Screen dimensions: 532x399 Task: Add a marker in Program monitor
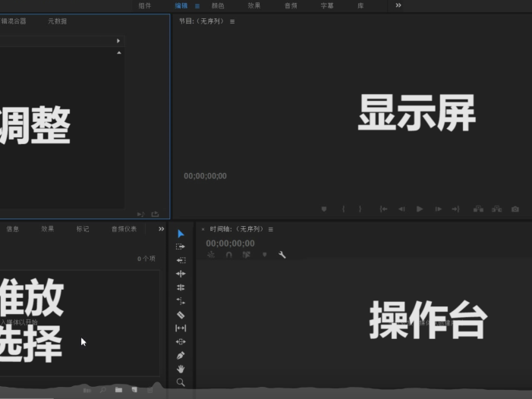(x=324, y=209)
